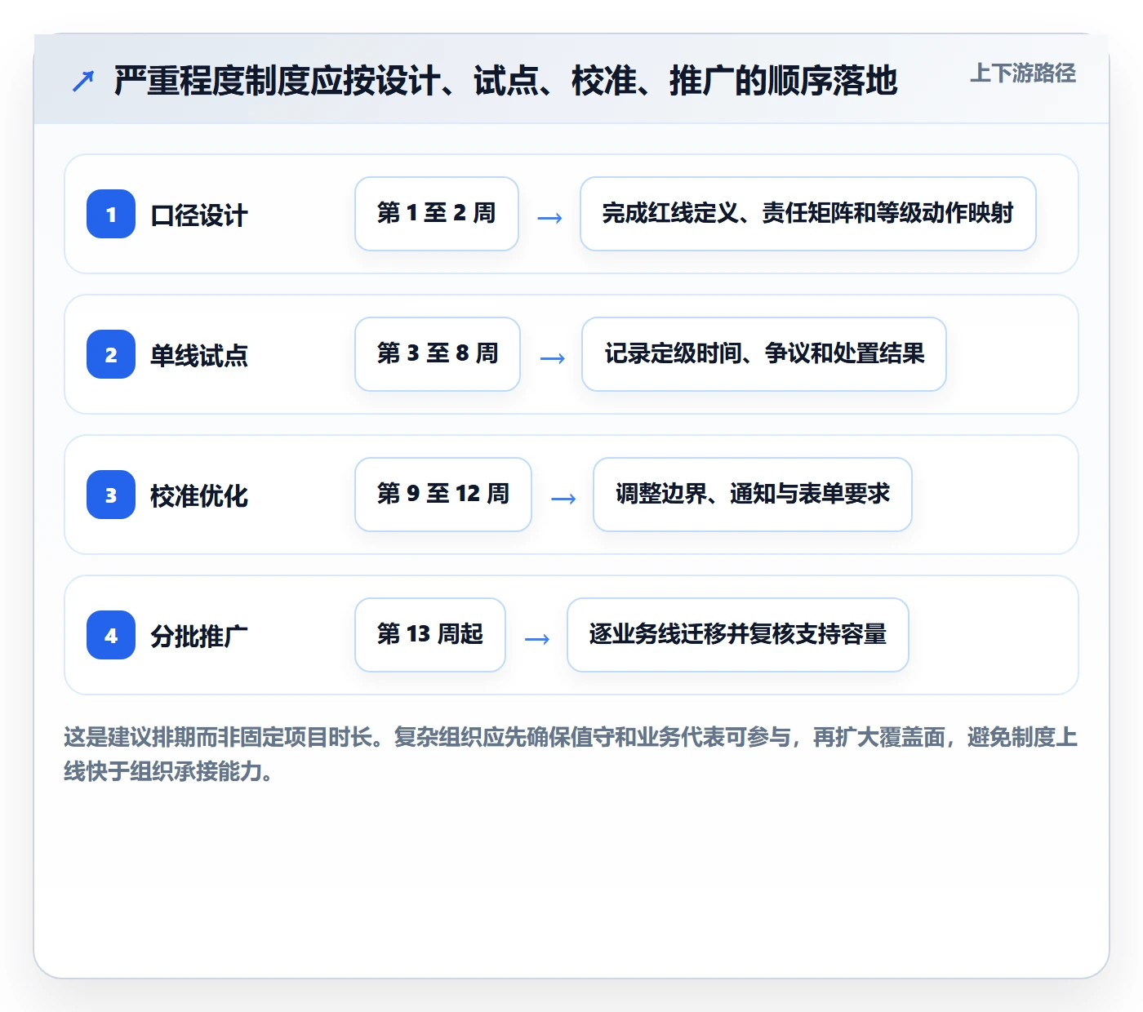Click the step 3 number badge
Image resolution: width=1143 pixels, height=1012 pixels.
coord(111,495)
